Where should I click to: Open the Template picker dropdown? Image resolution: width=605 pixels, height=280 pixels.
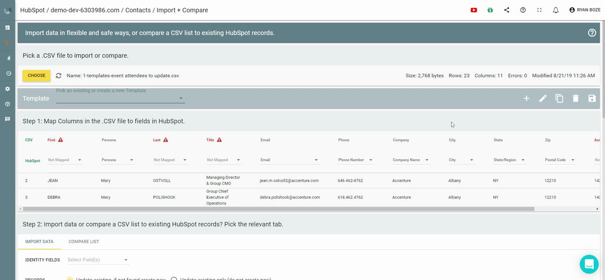[121, 98]
